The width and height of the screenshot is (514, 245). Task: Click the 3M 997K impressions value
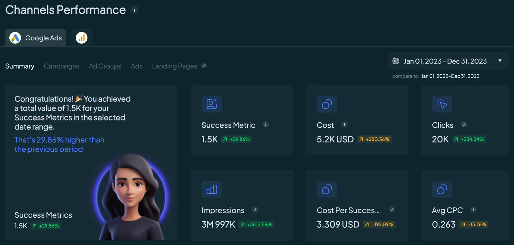(x=218, y=224)
